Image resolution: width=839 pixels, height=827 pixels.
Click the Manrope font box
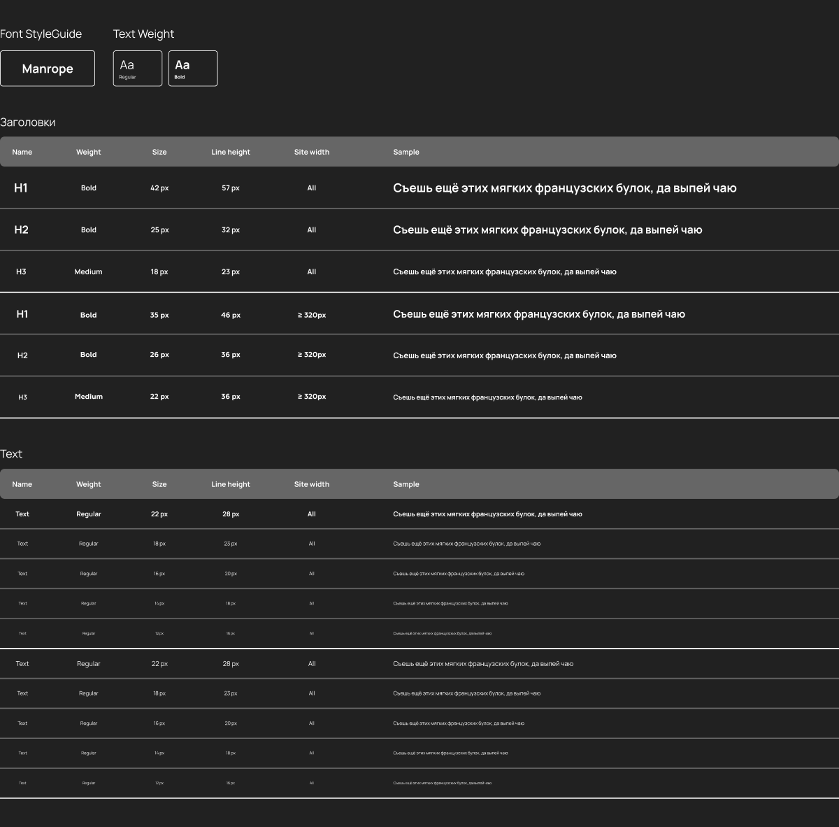point(48,69)
